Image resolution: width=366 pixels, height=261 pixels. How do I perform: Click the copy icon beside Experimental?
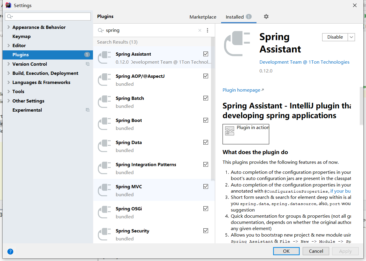88,110
